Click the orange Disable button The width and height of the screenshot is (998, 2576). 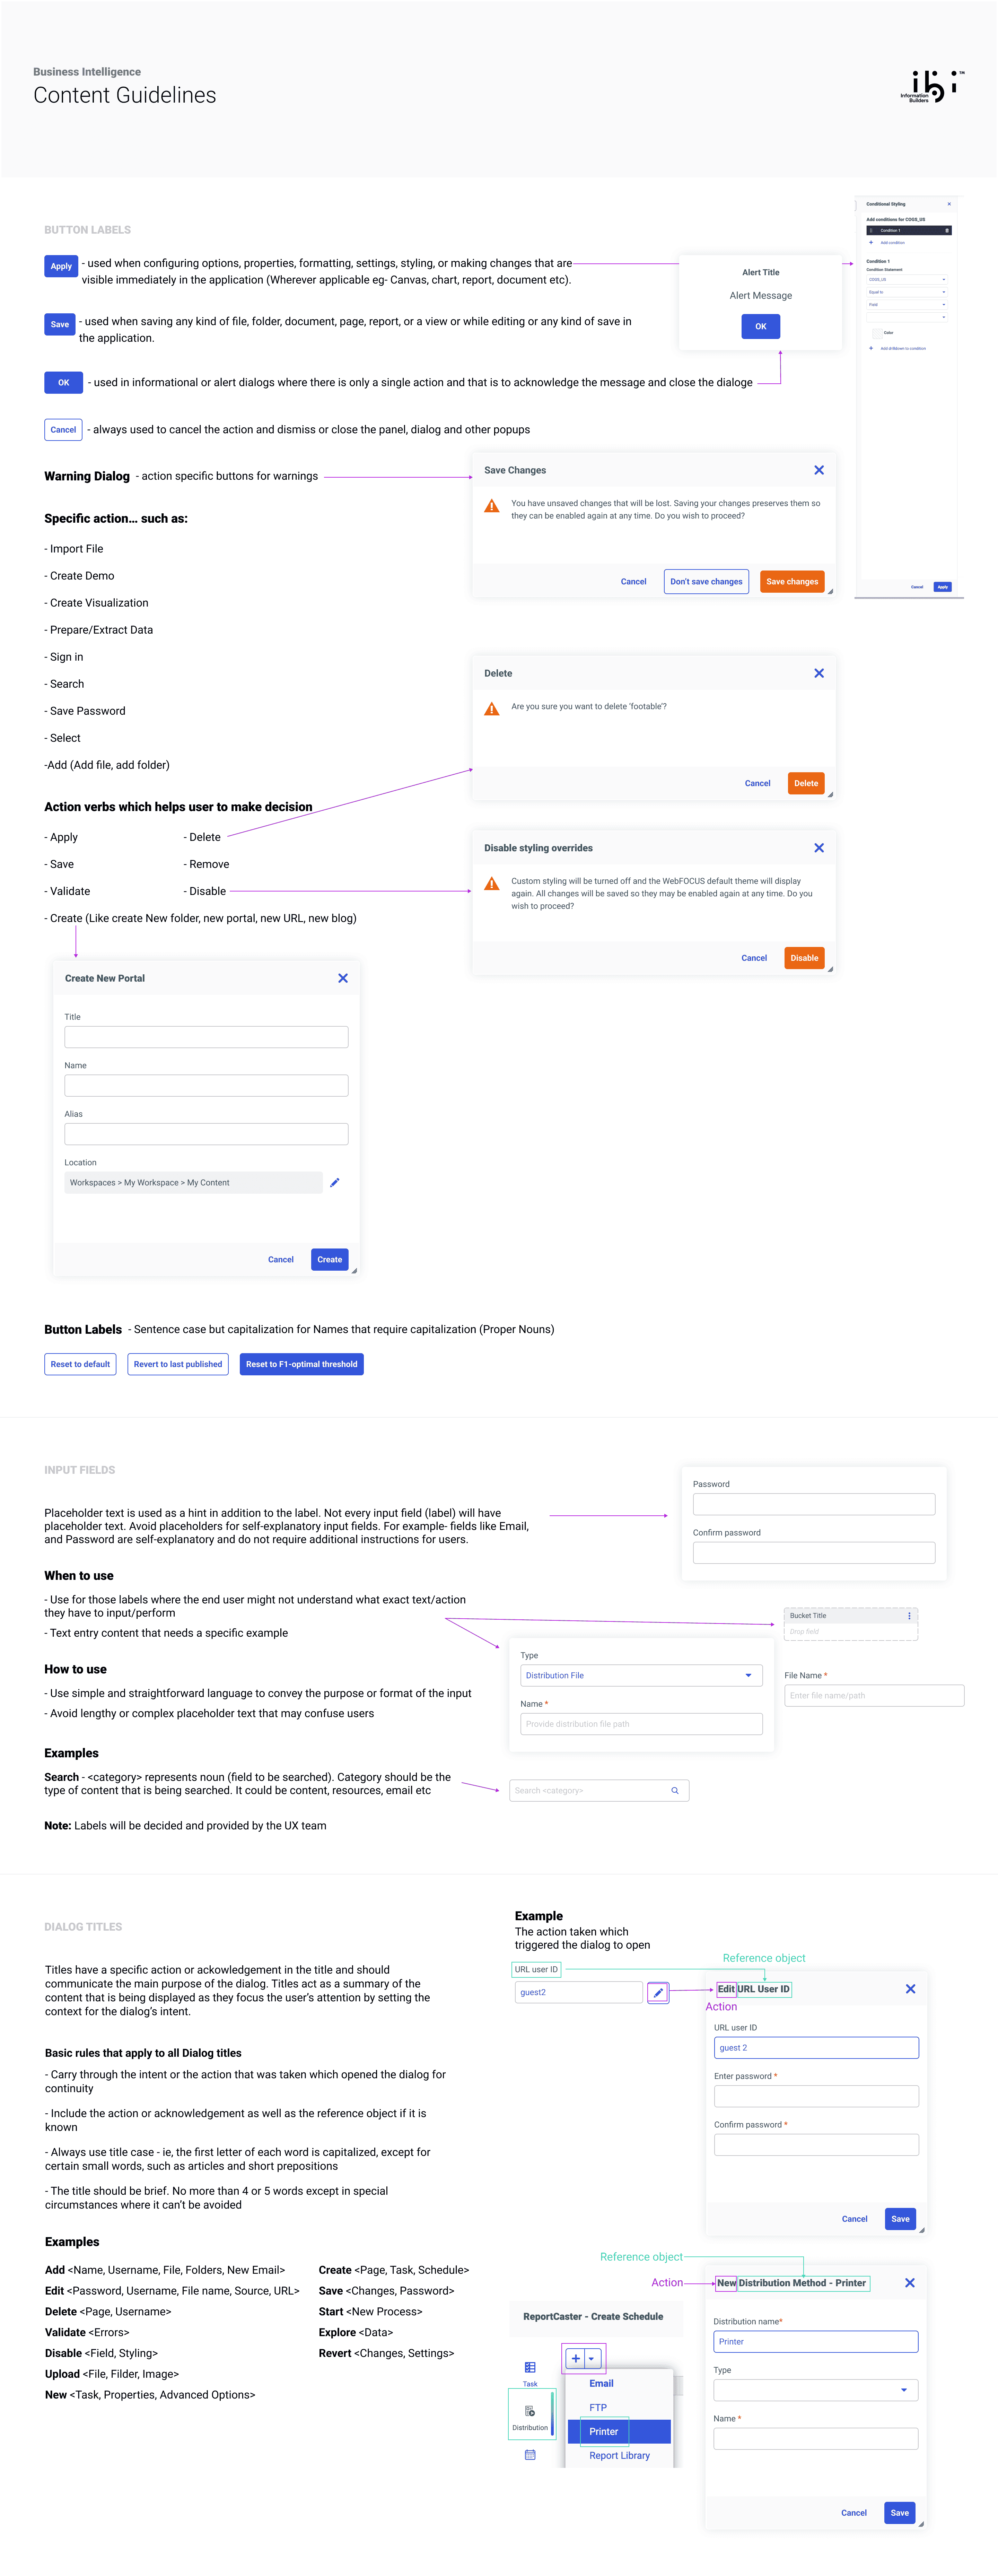click(x=804, y=958)
